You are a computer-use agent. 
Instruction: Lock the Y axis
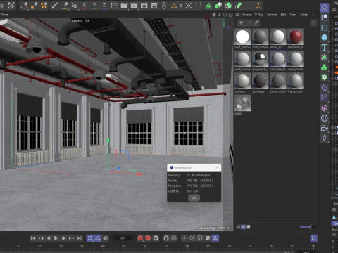click(94, 6)
